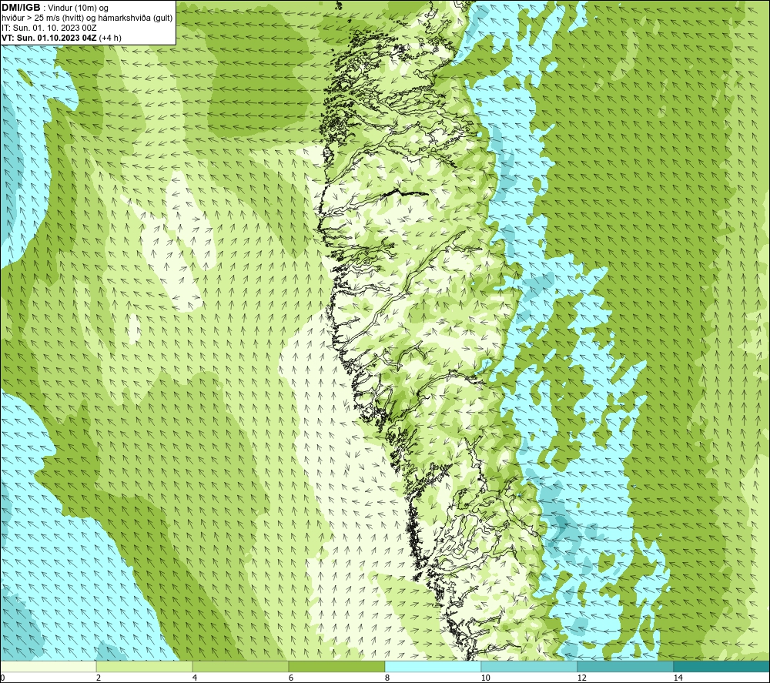Click the 'IT: Sun. 01. 10. 2023 00Z' line
The image size is (770, 683).
(49, 28)
